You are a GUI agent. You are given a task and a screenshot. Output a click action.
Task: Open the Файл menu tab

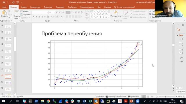click(4, 7)
